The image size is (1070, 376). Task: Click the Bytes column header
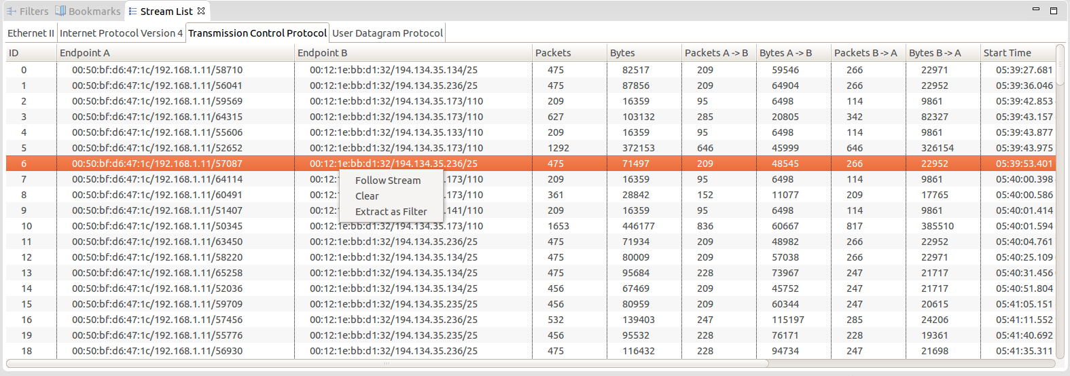pyautogui.click(x=622, y=53)
